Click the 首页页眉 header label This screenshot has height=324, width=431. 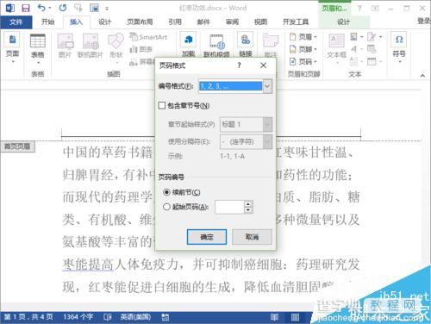17,146
